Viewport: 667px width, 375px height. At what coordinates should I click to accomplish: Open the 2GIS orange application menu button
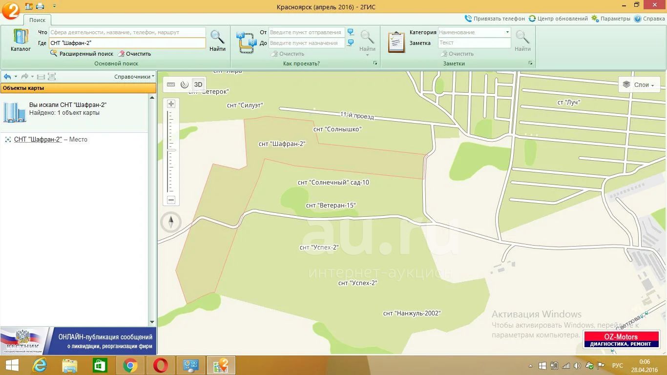pyautogui.click(x=11, y=10)
